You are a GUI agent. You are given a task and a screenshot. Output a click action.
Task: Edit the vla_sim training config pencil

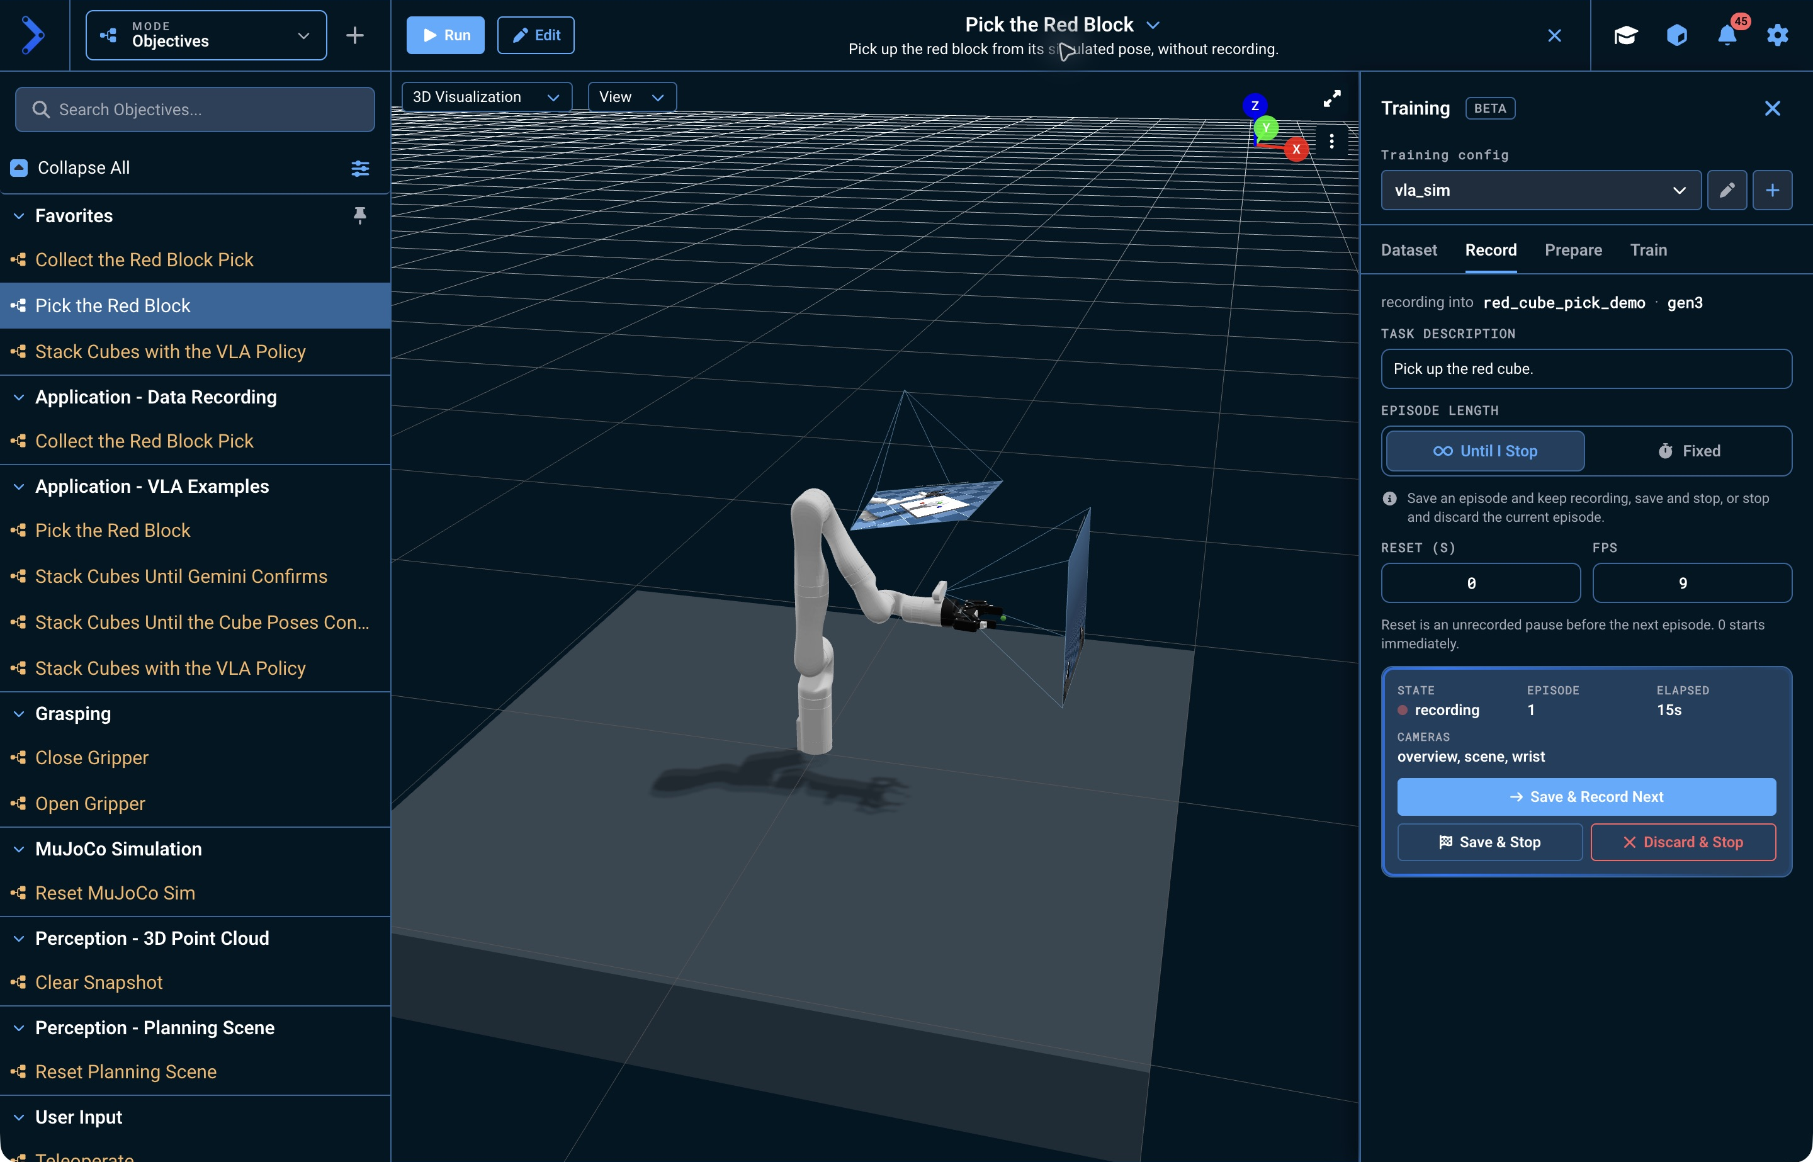pos(1727,190)
